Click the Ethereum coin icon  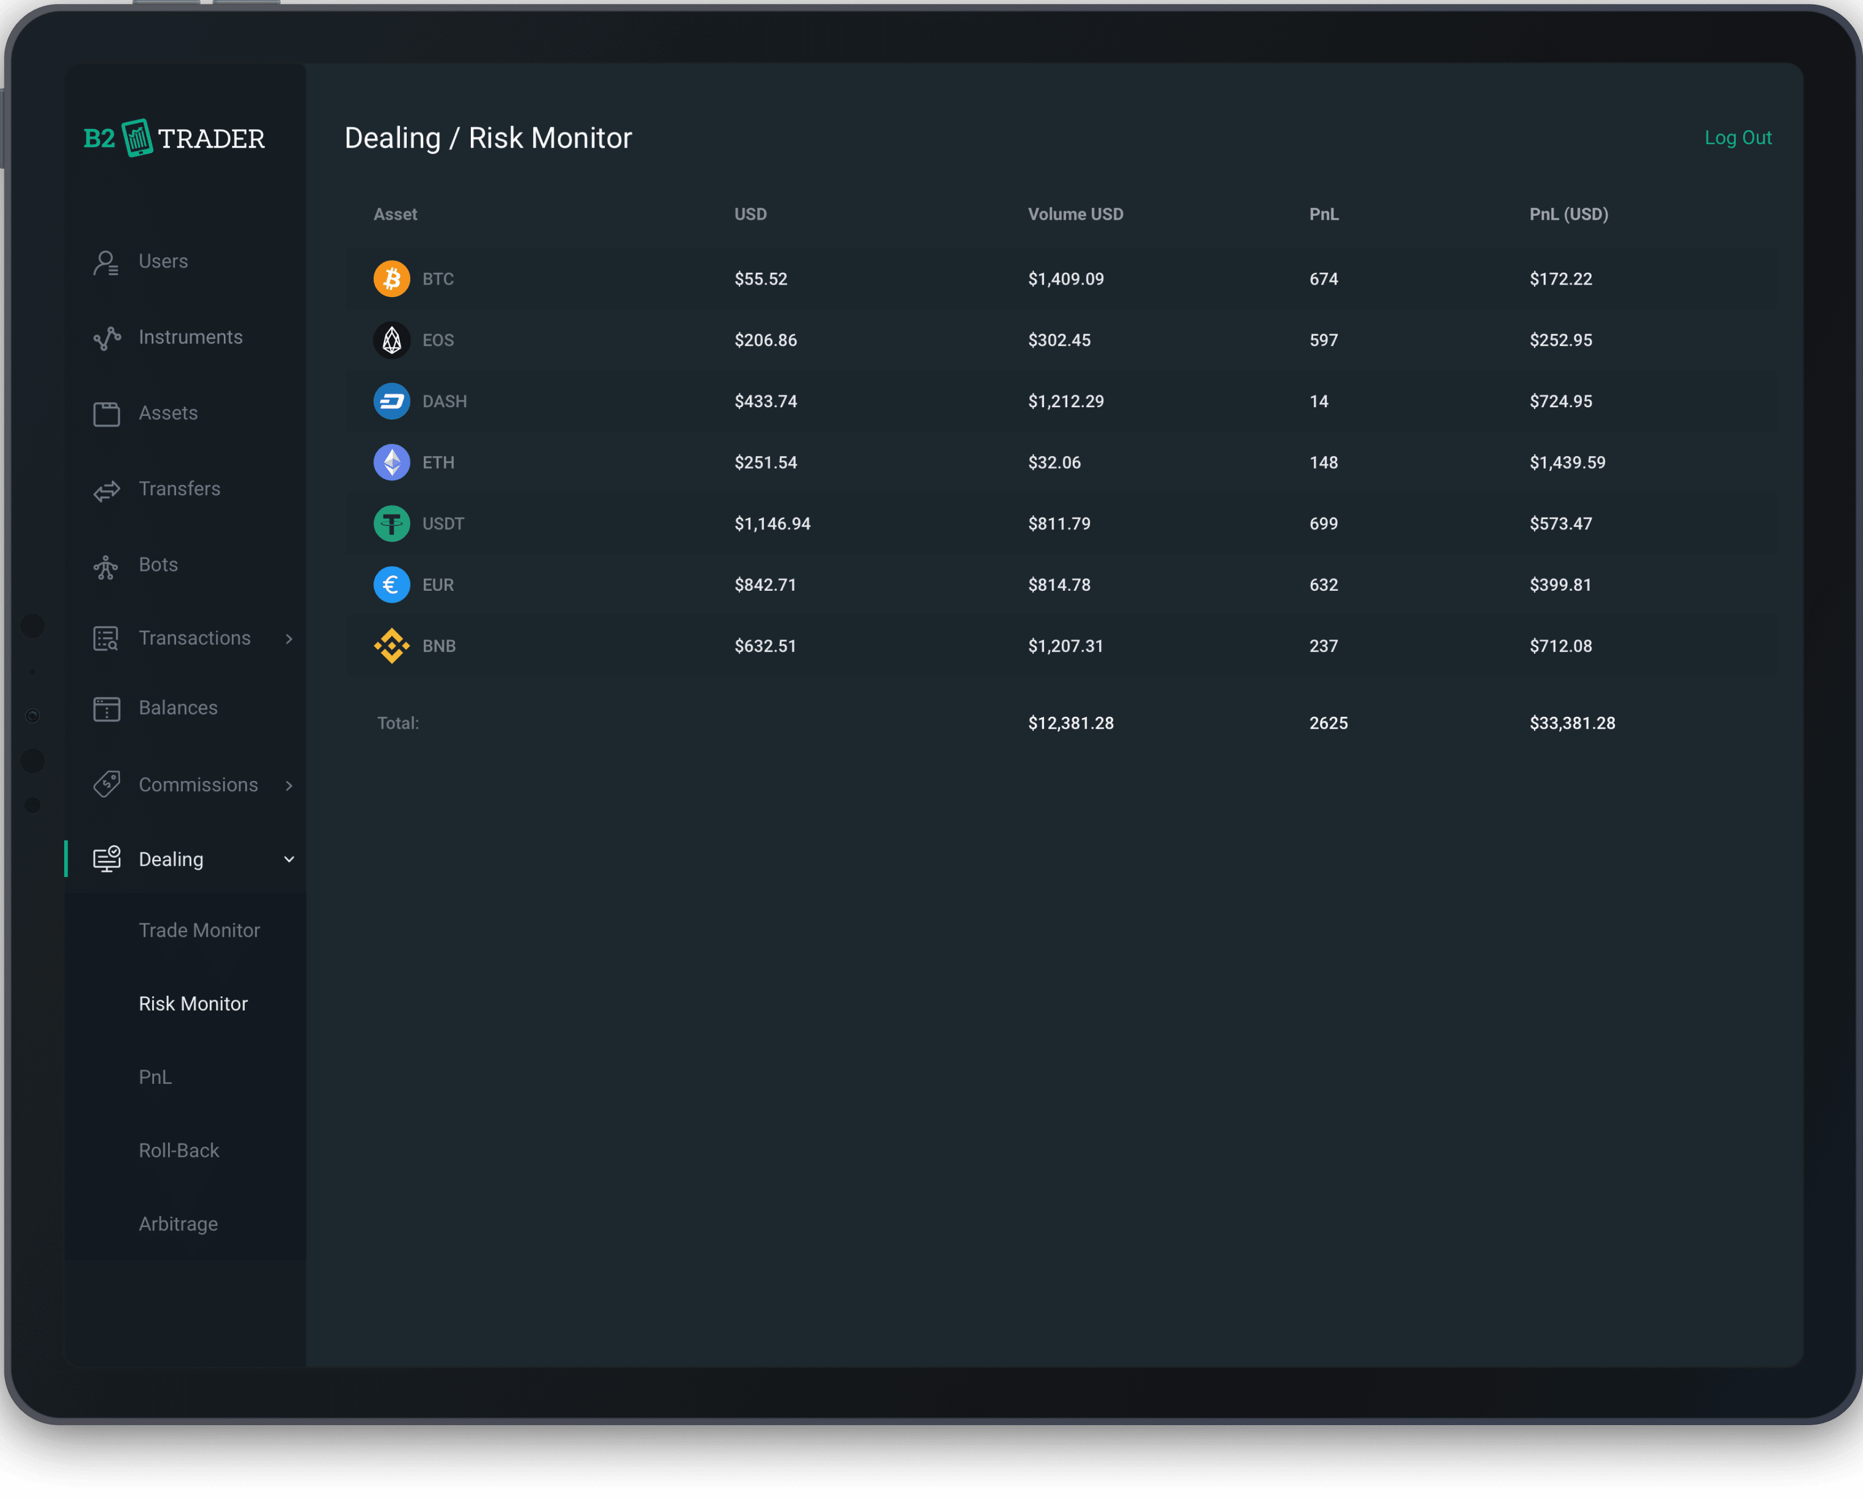point(391,463)
